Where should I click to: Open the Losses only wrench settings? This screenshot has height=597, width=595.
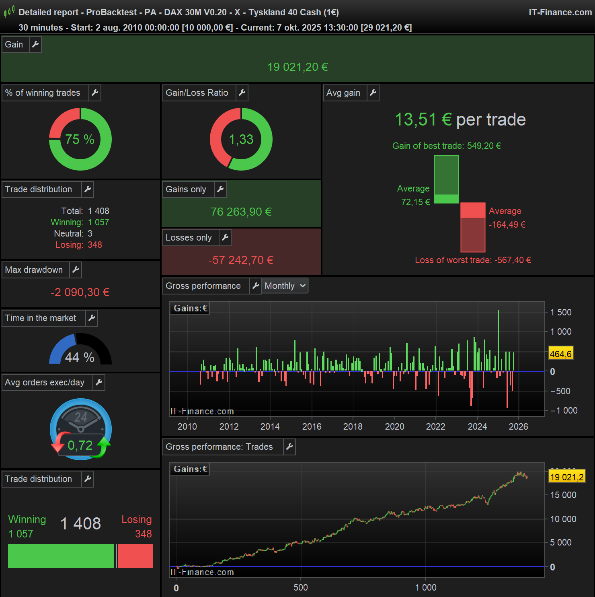click(x=225, y=238)
